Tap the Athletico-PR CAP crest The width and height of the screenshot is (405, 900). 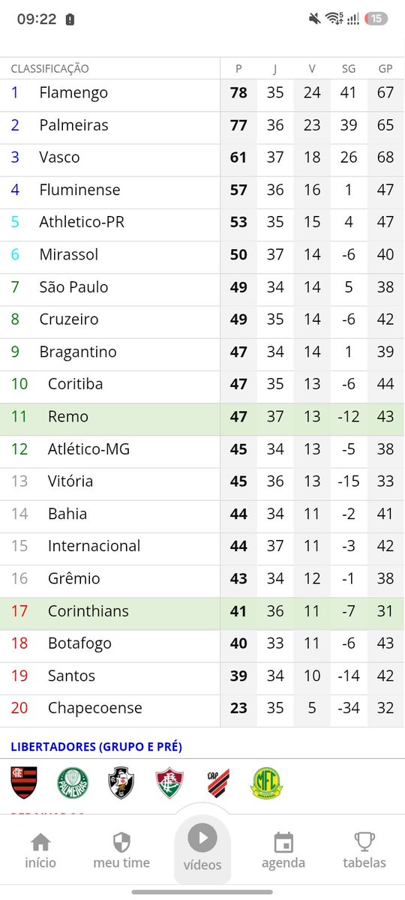[217, 782]
